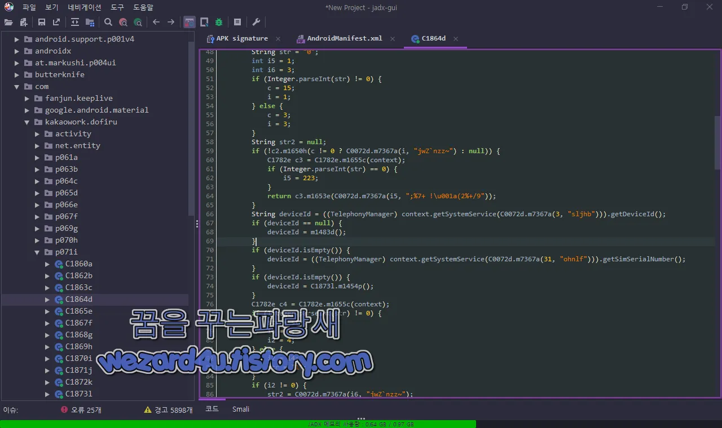Click the C1863c class icon
Screen dimensions: 722x428
click(59, 287)
